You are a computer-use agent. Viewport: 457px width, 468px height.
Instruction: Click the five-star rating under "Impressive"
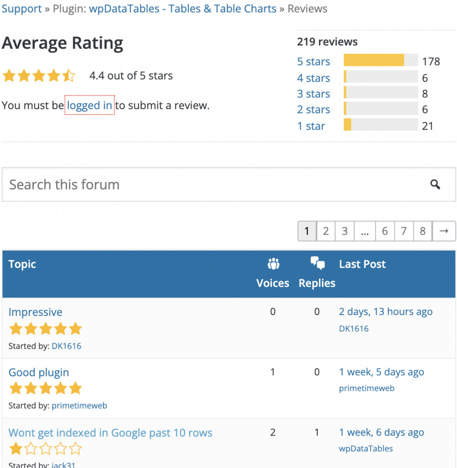[45, 329]
